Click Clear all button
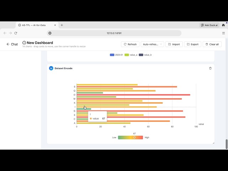Viewport: 228px width, 171px height. tap(212, 44)
